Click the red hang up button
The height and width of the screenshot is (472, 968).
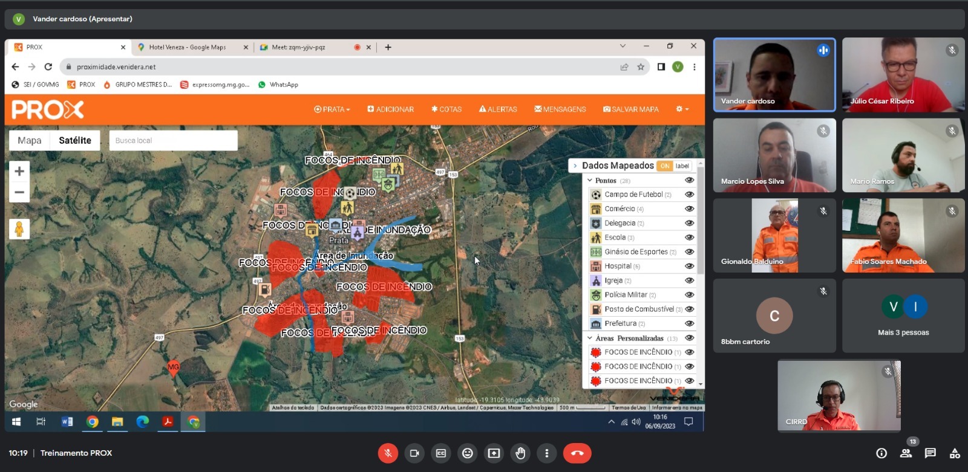pos(577,453)
